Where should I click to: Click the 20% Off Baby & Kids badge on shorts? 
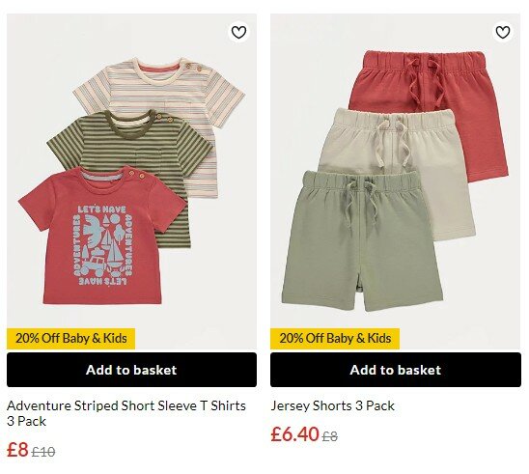coord(335,339)
